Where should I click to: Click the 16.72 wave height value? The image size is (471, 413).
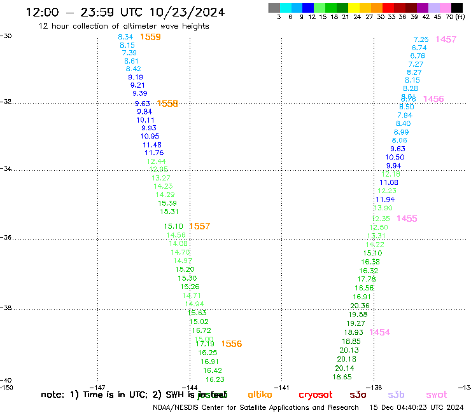click(x=202, y=330)
